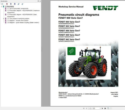This screenshot has height=110, width=125.
Task: Open bookmark 1.2 Pneumatic diagram maximum equipment
Action: 23,11
